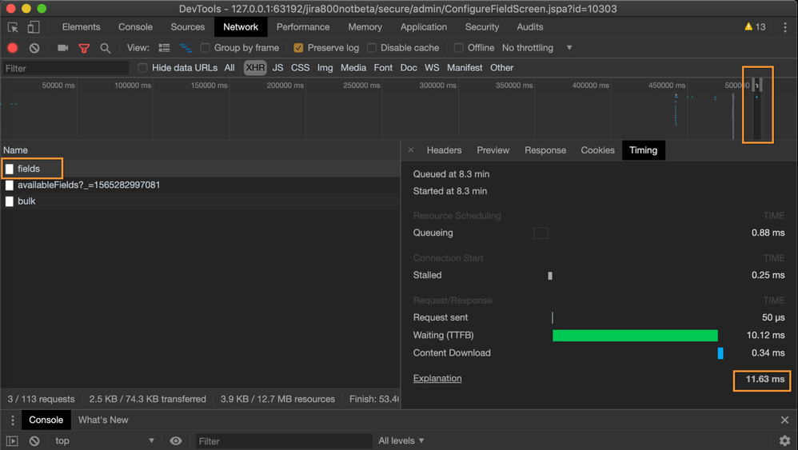Filter requests by JS
This screenshot has width=798, height=450.
click(277, 68)
